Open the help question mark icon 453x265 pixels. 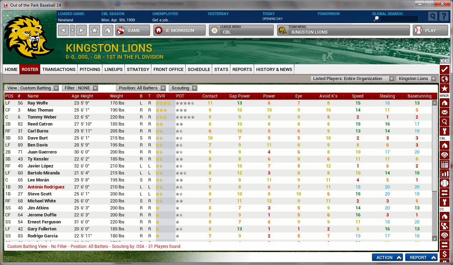click(444, 16)
